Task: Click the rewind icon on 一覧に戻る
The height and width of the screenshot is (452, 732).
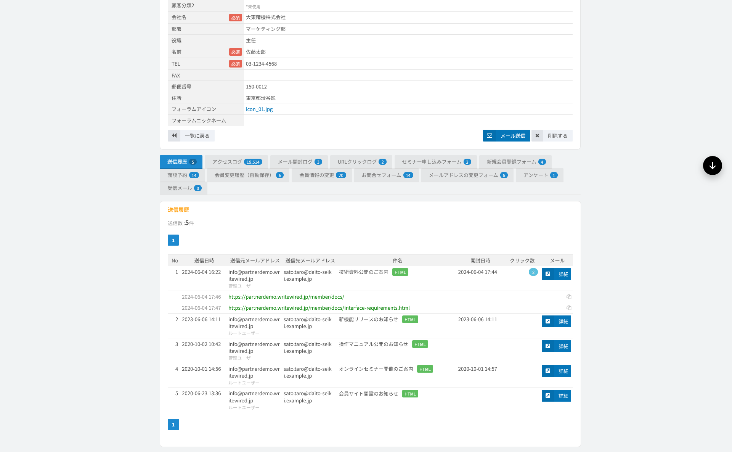Action: (x=174, y=136)
